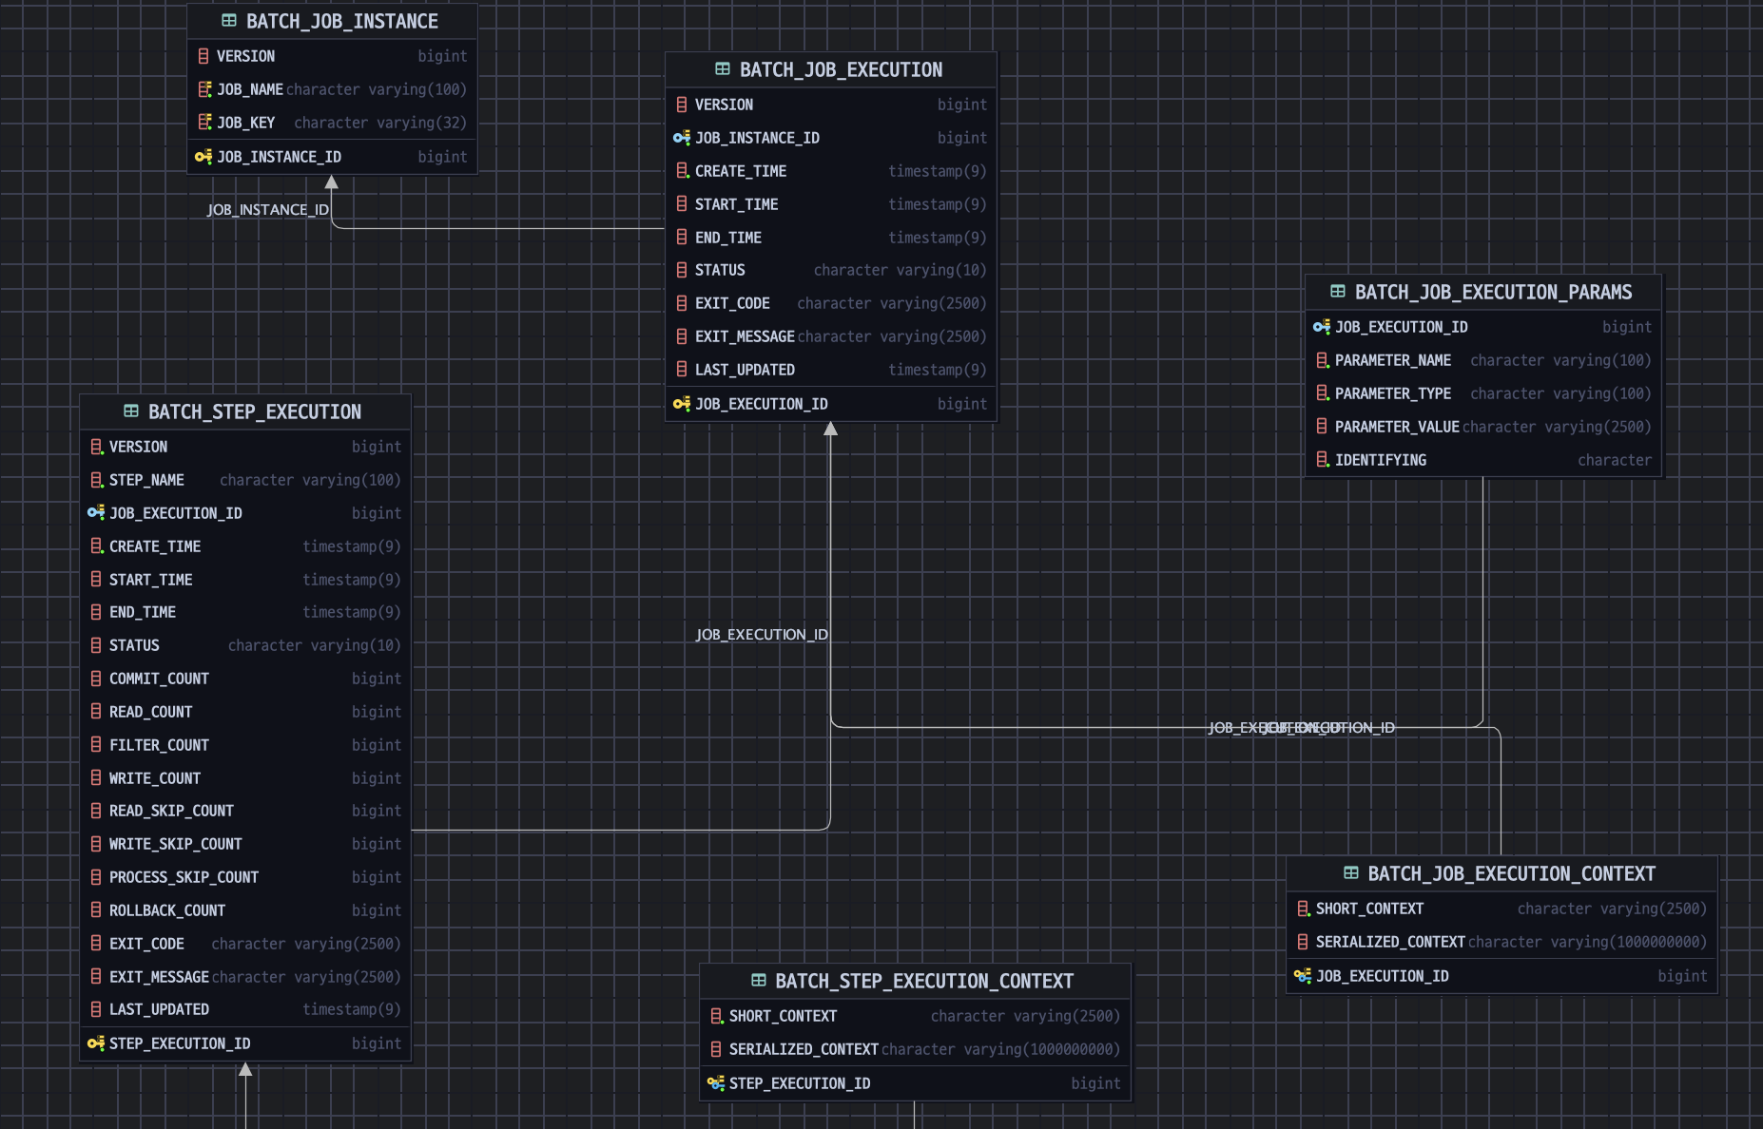Click the combined key icon beside JOB_EXECUTION_ID in BATCH_STEP_EXECUTION
The height and width of the screenshot is (1129, 1763).
(94, 512)
